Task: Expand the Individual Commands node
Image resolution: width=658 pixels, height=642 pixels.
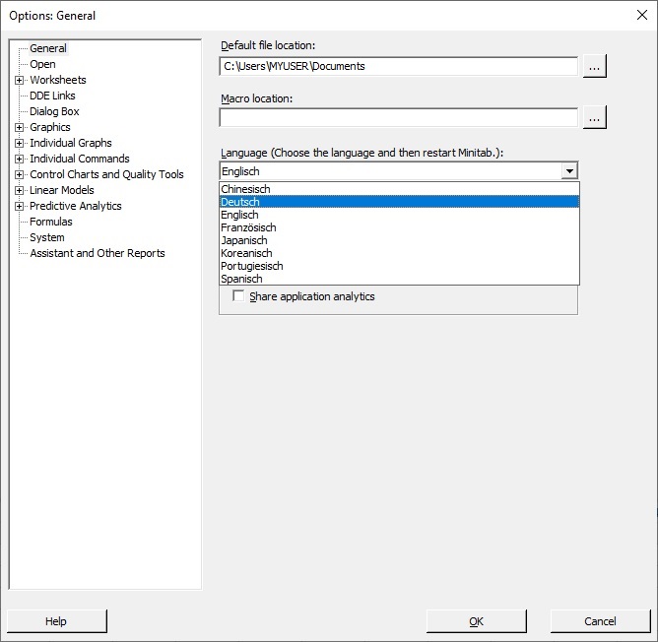Action: (x=19, y=160)
